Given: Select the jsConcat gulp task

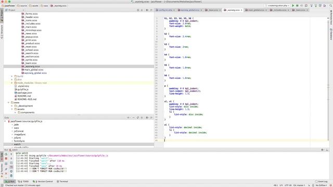Looking at the screenshot, I should pos(19,131).
